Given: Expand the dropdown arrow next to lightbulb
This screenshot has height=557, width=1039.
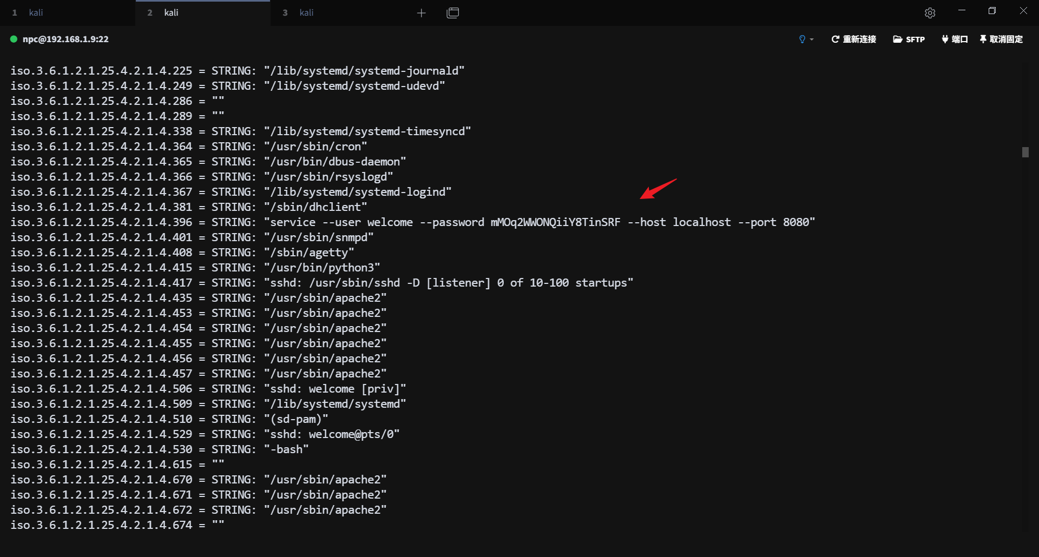Looking at the screenshot, I should pyautogui.click(x=812, y=39).
